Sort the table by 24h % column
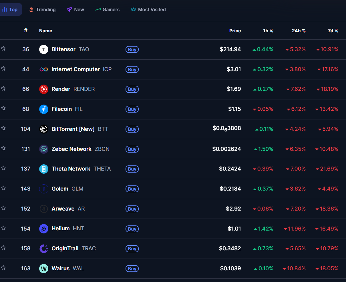This screenshot has height=282, width=346. pos(299,31)
